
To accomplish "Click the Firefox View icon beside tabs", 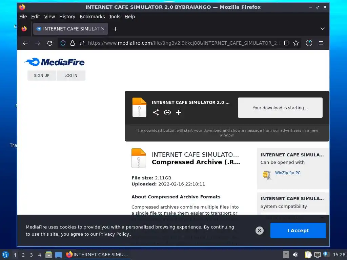I will click(x=24, y=29).
